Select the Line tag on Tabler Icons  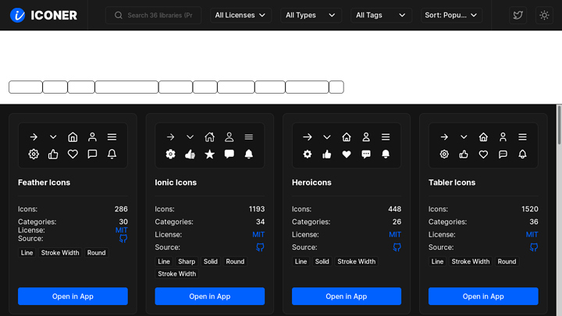[x=437, y=261]
